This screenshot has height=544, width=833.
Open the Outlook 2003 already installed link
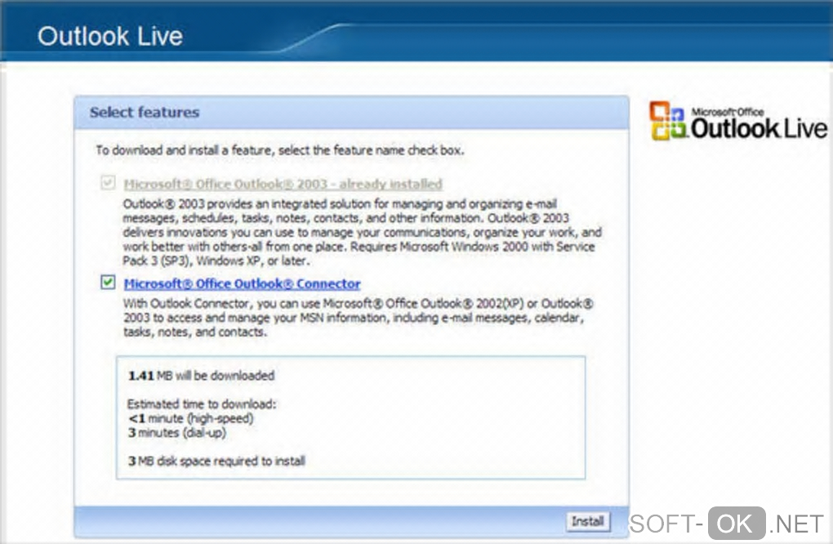coord(283,184)
